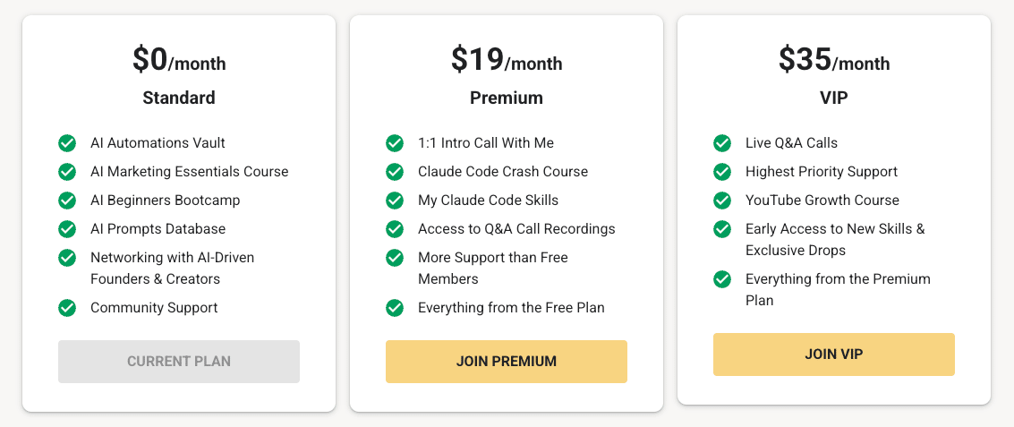The width and height of the screenshot is (1014, 427).
Task: Click check icon next to YouTube Growth Course
Action: coord(722,201)
